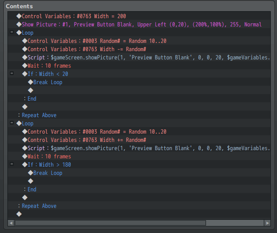
Task: Collapse the second Loop block
Action: [x=12, y=123]
